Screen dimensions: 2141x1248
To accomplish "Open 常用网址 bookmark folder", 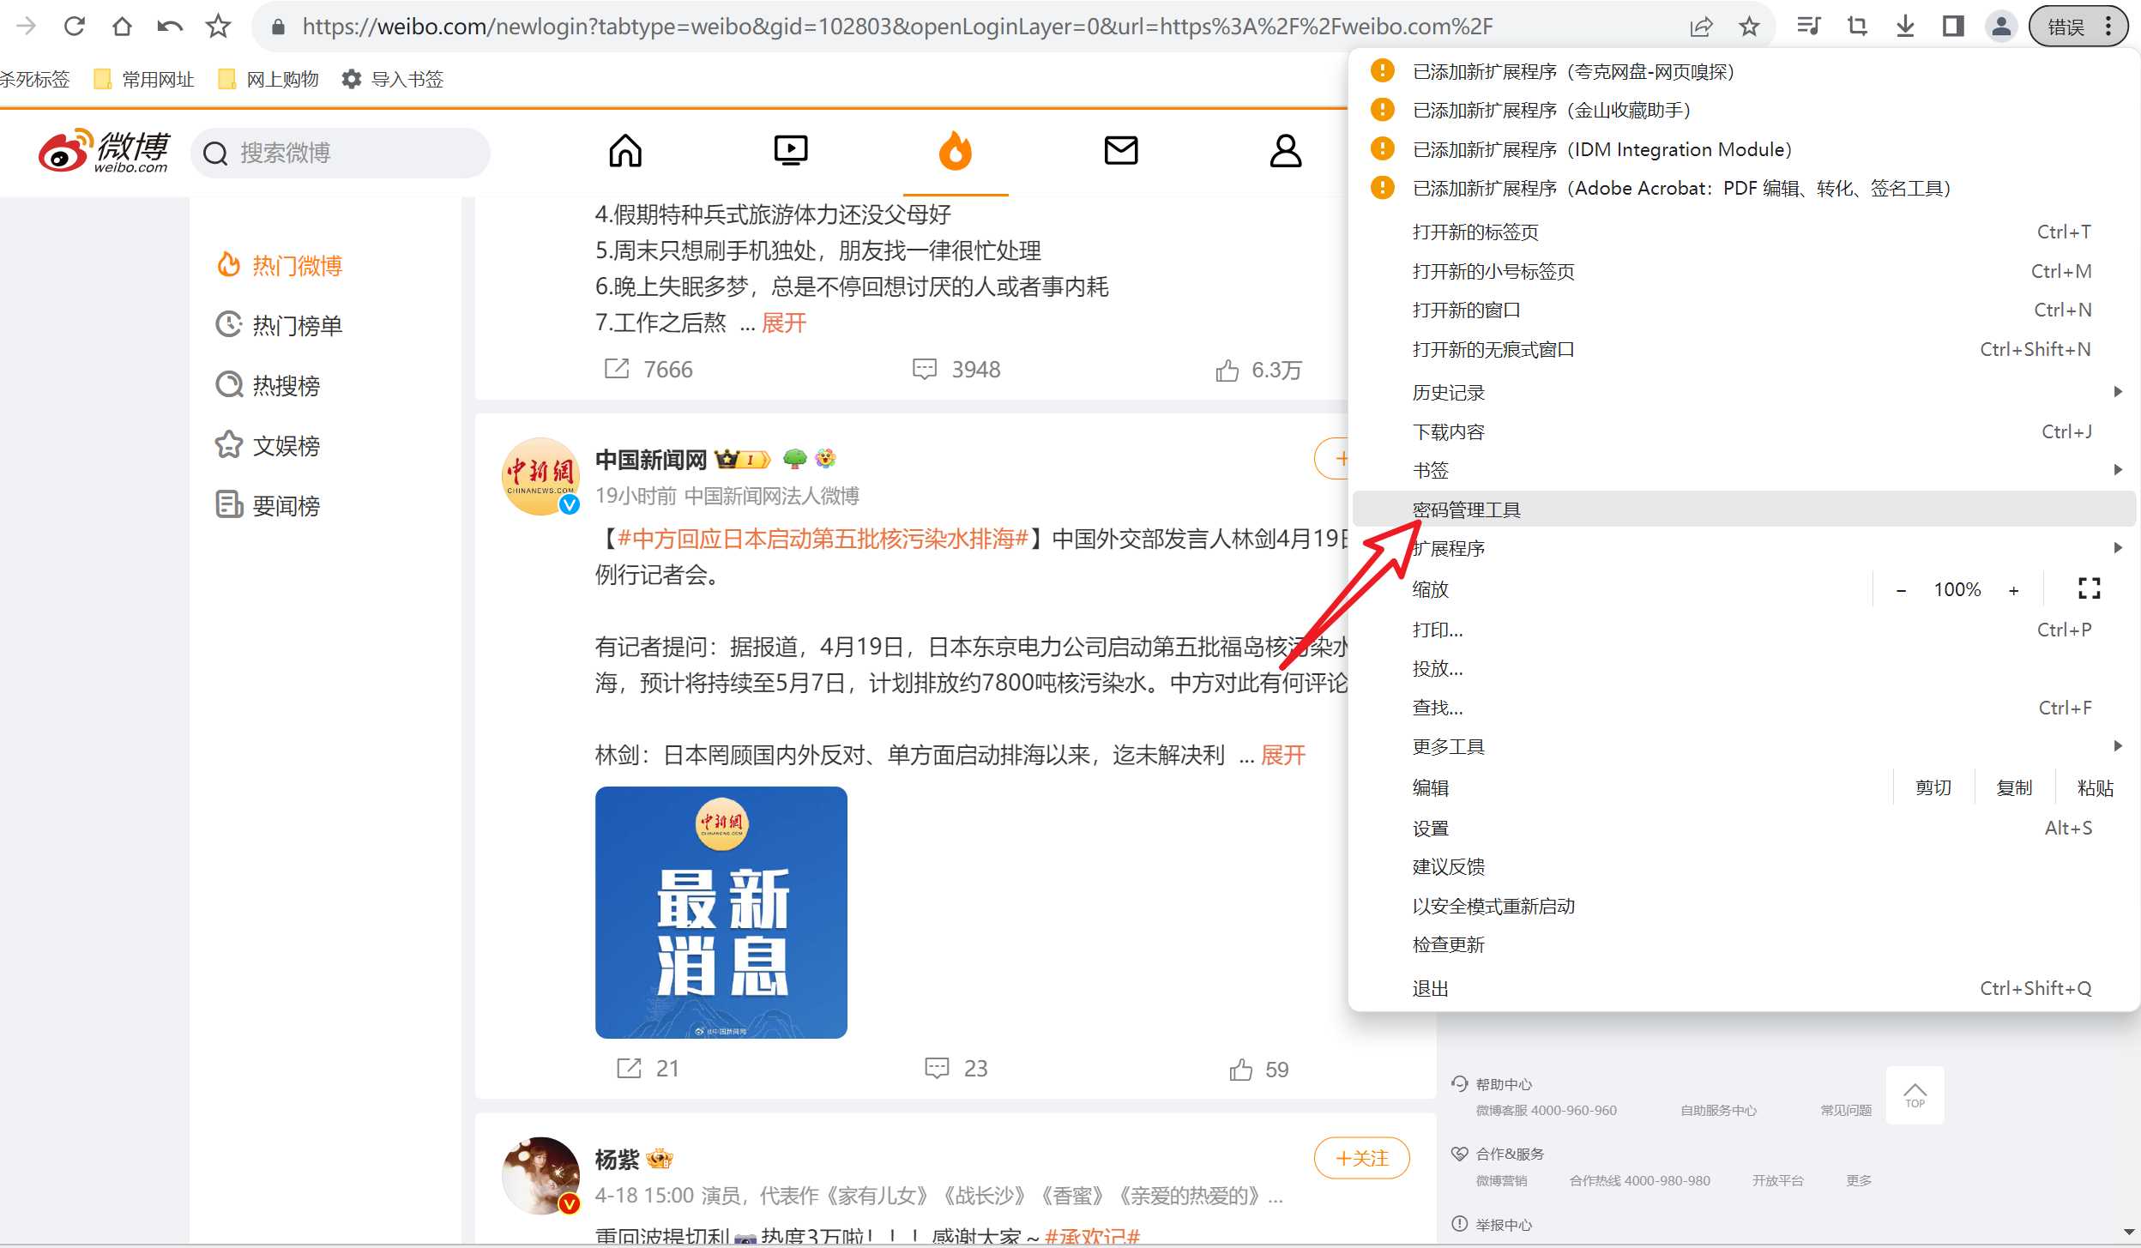I will tap(144, 80).
